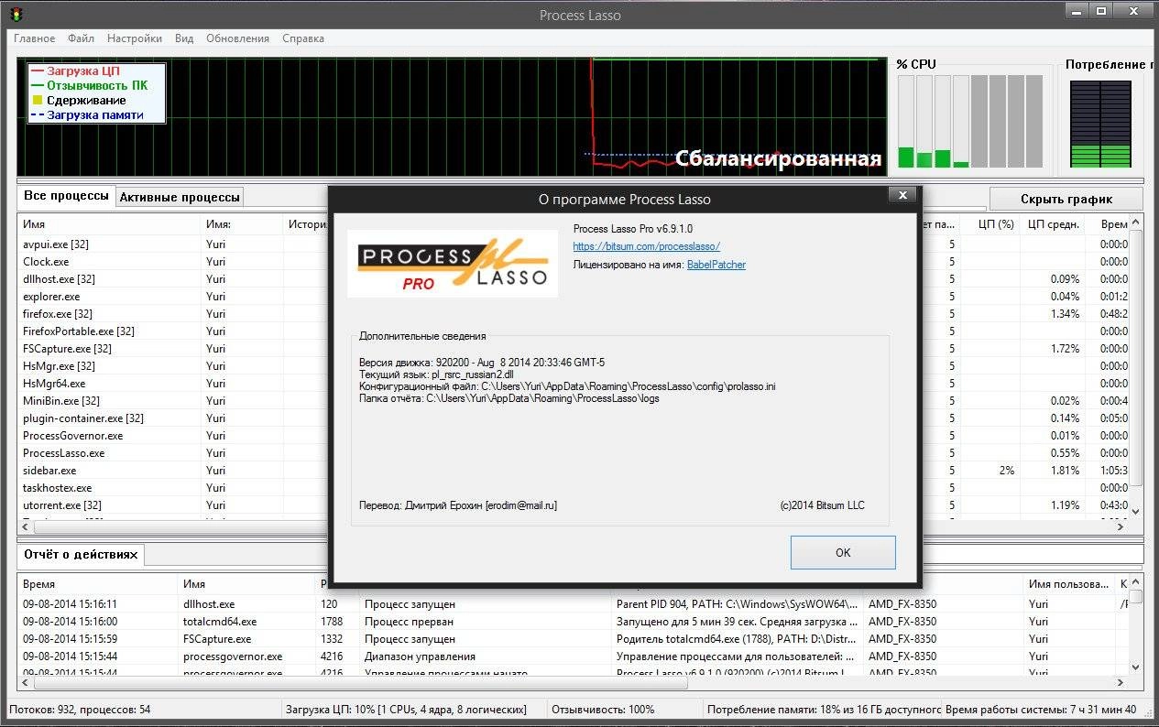The image size is (1159, 727).
Task: Open the Вид menu
Action: point(184,38)
